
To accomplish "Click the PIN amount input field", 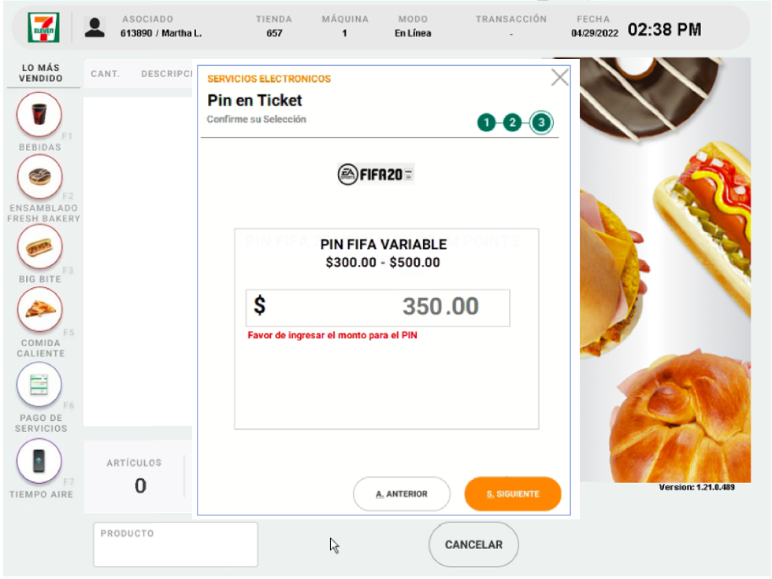I will [x=378, y=307].
